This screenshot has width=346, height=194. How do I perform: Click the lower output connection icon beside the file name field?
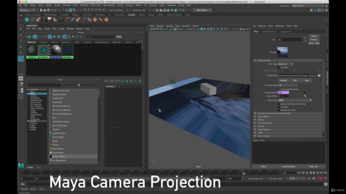click(305, 41)
